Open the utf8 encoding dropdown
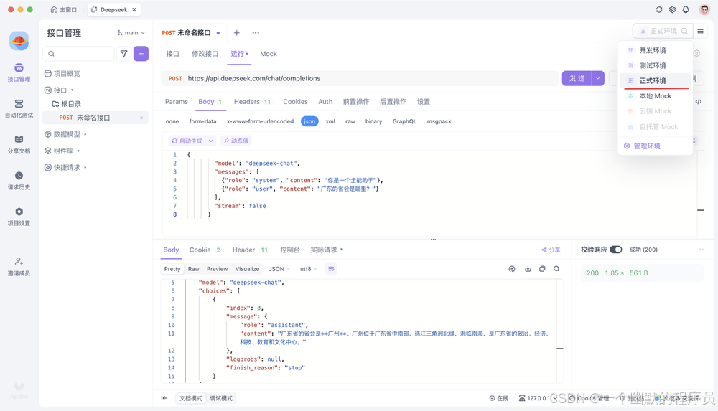The height and width of the screenshot is (411, 718). point(309,269)
